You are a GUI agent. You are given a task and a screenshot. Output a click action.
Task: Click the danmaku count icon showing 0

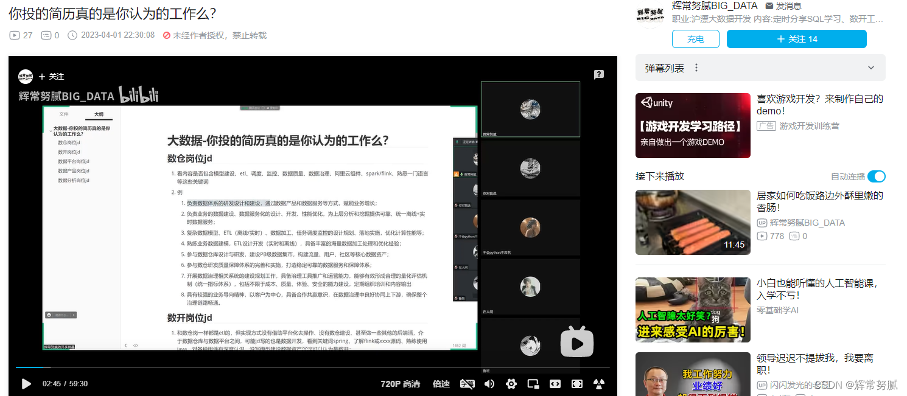tap(46, 35)
